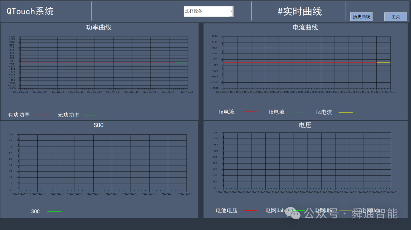Click the 电流曲线 plot area
Screen dimensions: 411x230
pyautogui.click(x=307, y=63)
